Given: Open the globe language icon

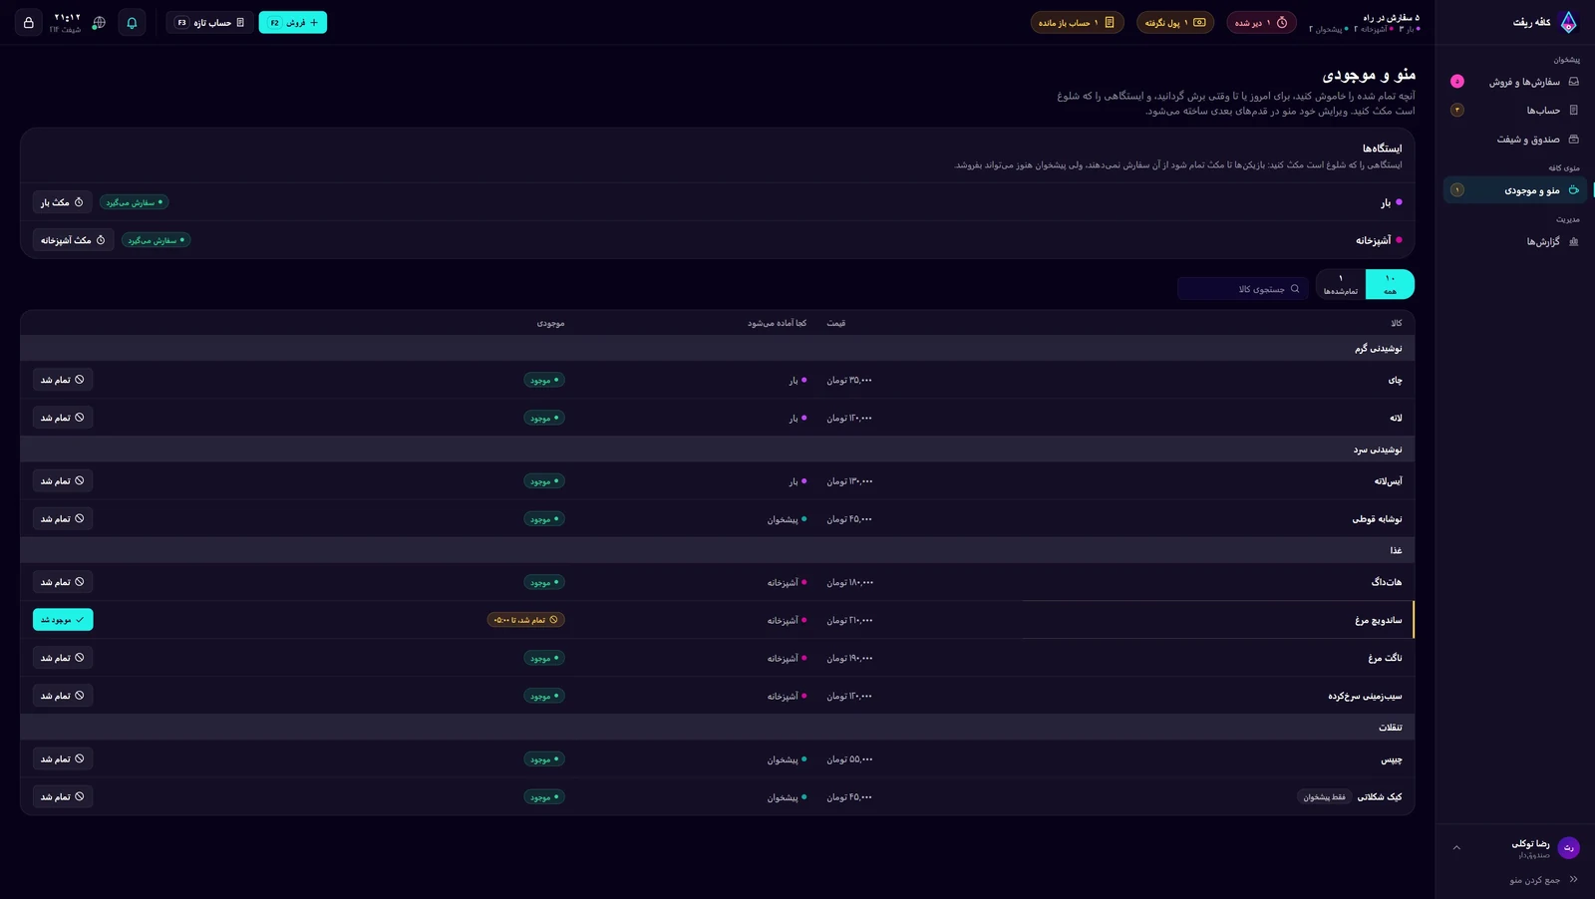Looking at the screenshot, I should (99, 22).
